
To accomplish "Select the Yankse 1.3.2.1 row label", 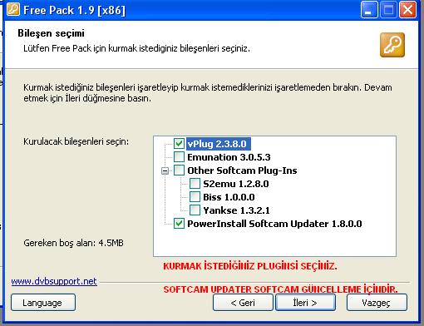I will [x=236, y=210].
